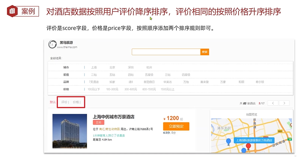Choose the 喜来登 brand filter
The height and width of the screenshot is (157, 298).
tap(204, 82)
